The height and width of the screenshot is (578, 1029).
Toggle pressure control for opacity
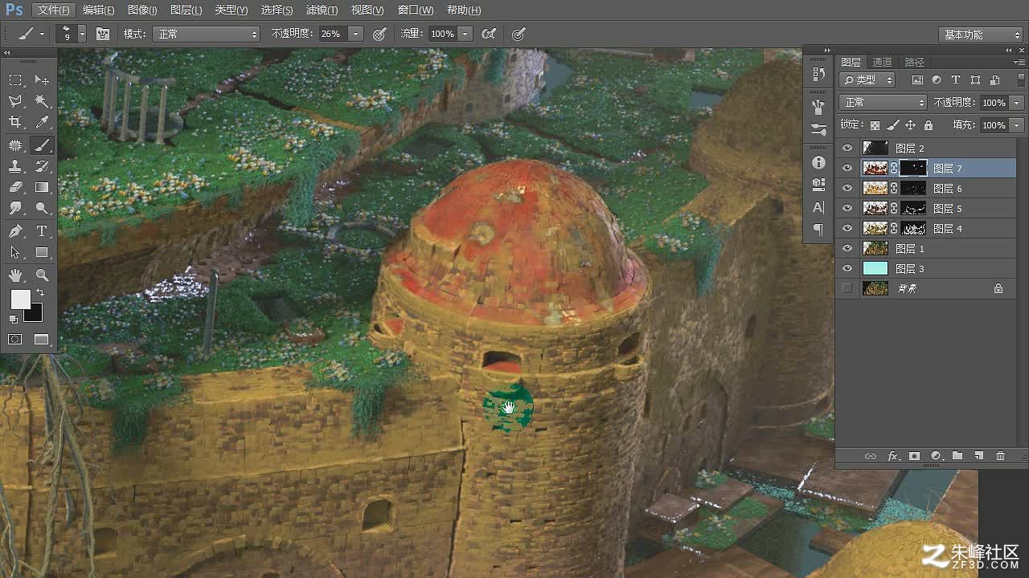click(x=379, y=34)
